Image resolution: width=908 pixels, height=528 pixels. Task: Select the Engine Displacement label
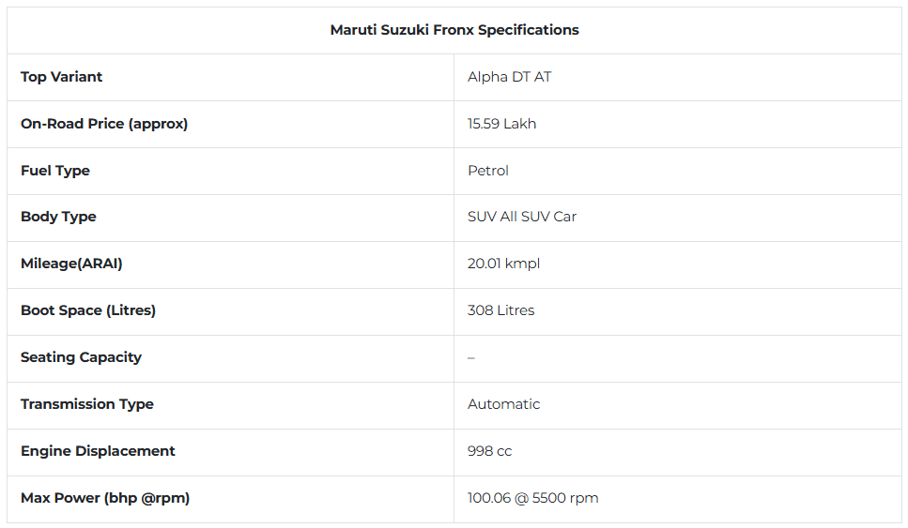[98, 451]
